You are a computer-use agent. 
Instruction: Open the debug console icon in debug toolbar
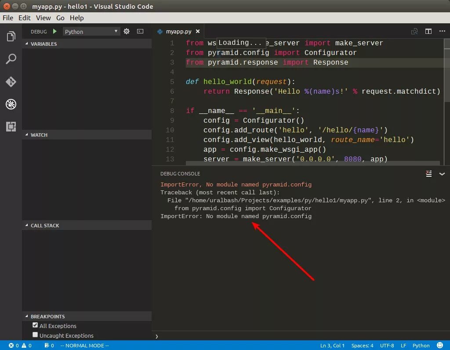140,31
